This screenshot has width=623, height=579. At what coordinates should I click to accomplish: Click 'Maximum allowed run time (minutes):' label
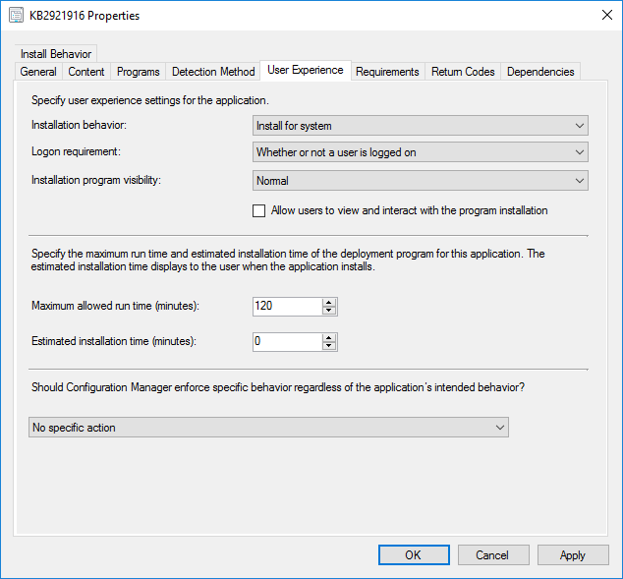click(115, 306)
